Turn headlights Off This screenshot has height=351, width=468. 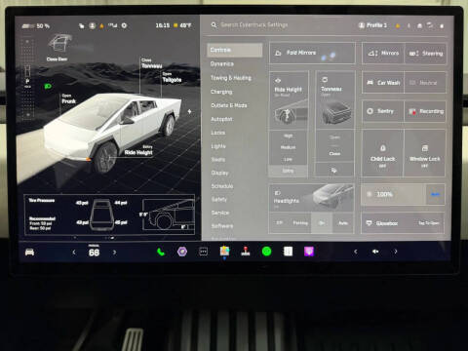tap(279, 223)
